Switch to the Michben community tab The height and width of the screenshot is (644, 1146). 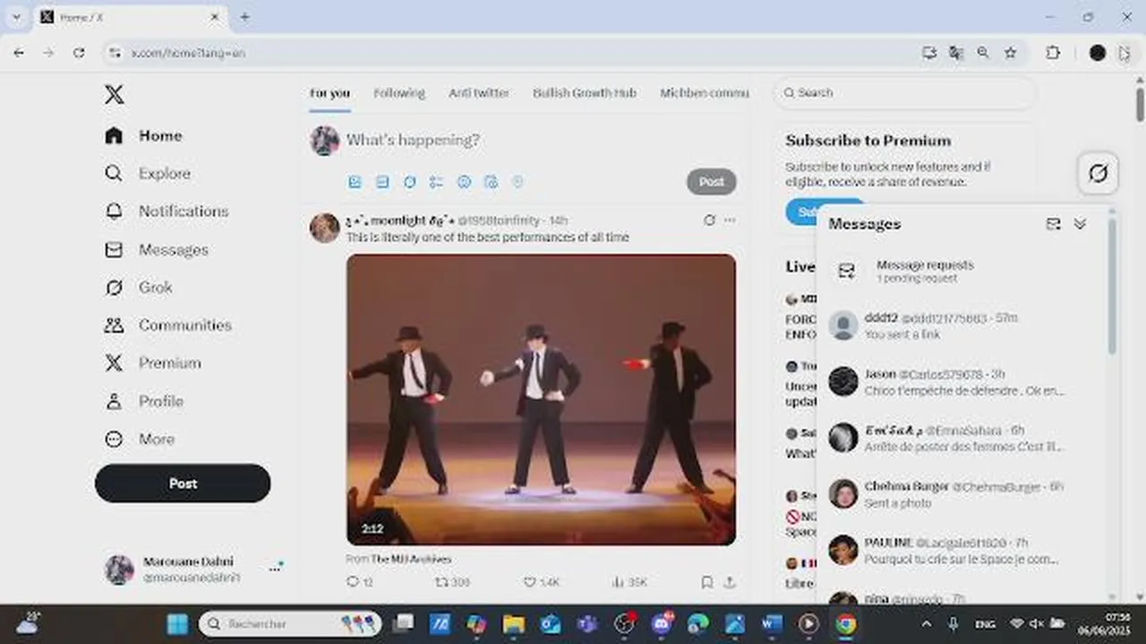(x=705, y=93)
